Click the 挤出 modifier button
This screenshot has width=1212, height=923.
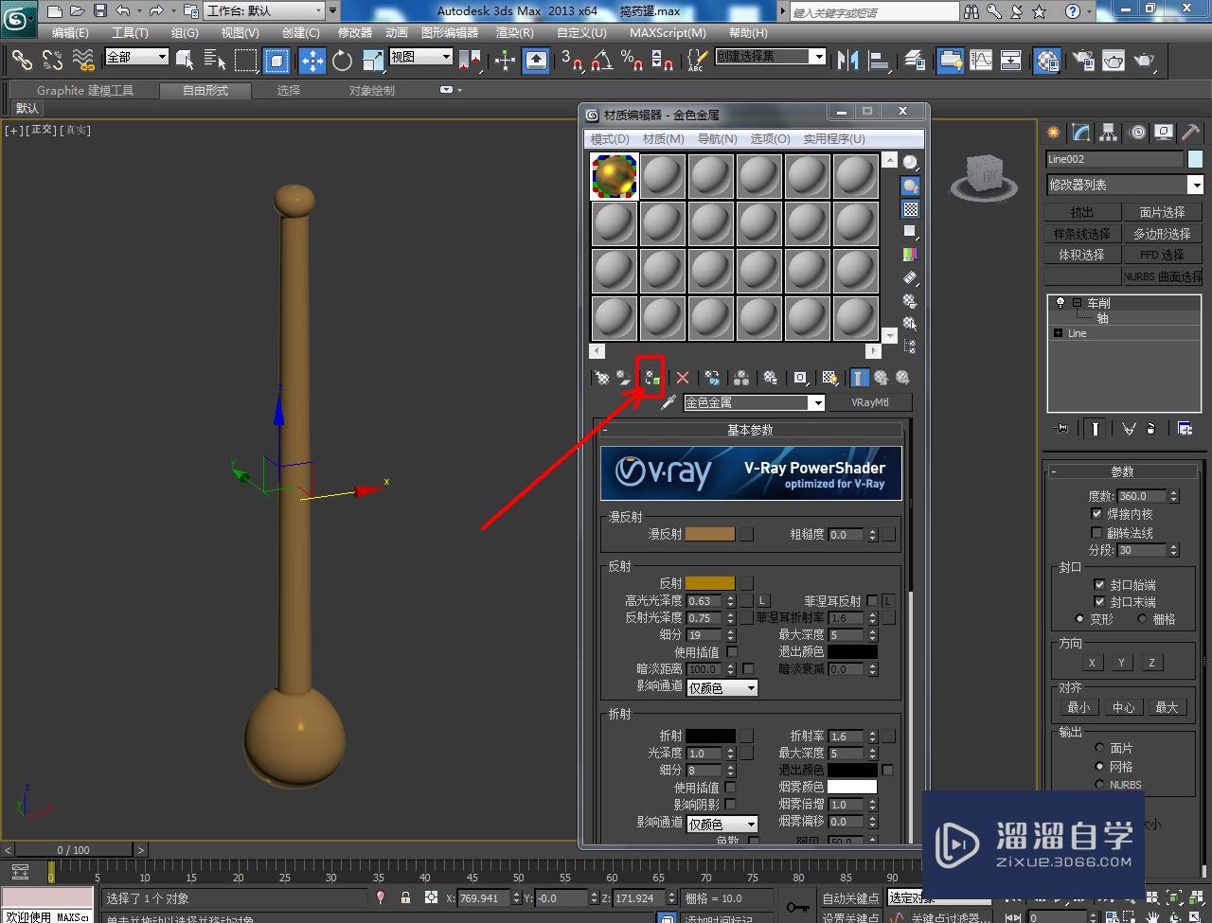[x=1082, y=213]
